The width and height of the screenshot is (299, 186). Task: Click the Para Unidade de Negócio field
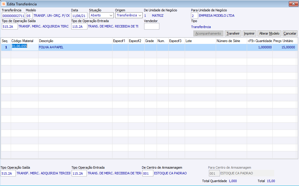(195, 16)
